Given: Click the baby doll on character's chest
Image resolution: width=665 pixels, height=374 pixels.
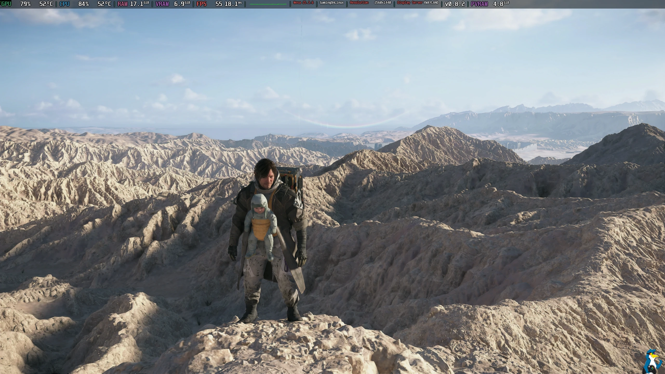Looking at the screenshot, I should pyautogui.click(x=260, y=223).
